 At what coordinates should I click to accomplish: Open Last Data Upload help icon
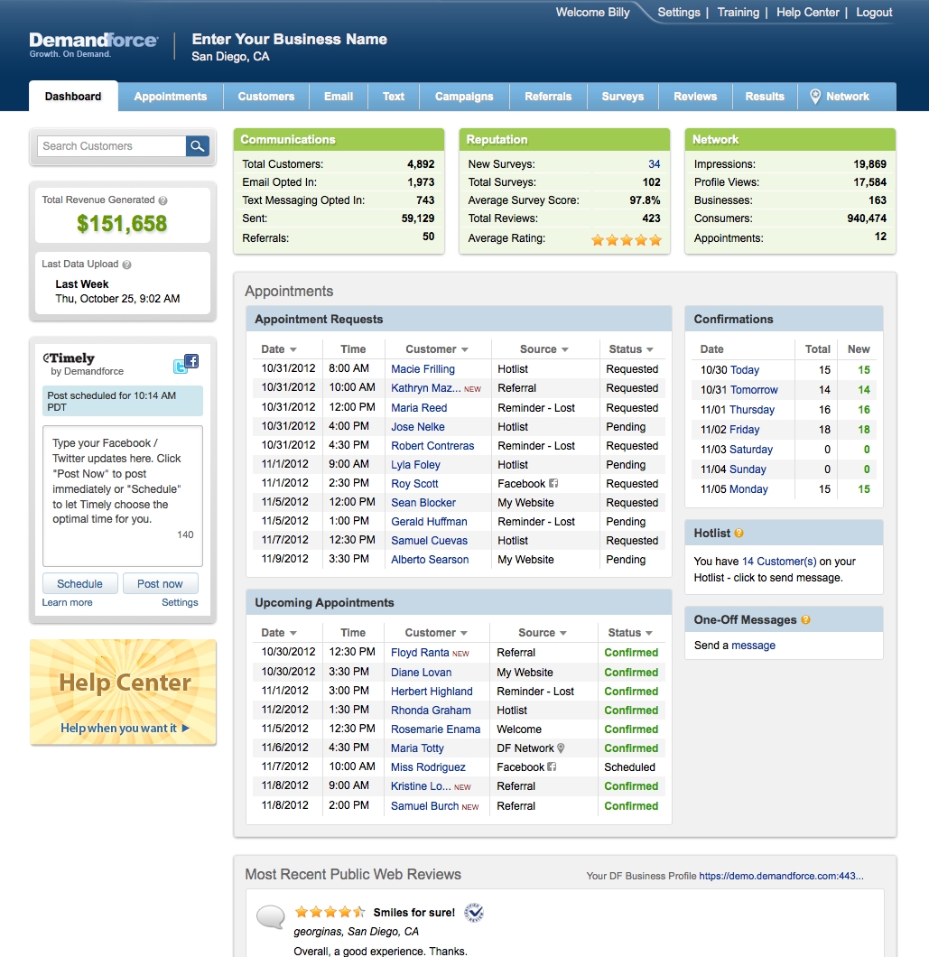click(126, 265)
